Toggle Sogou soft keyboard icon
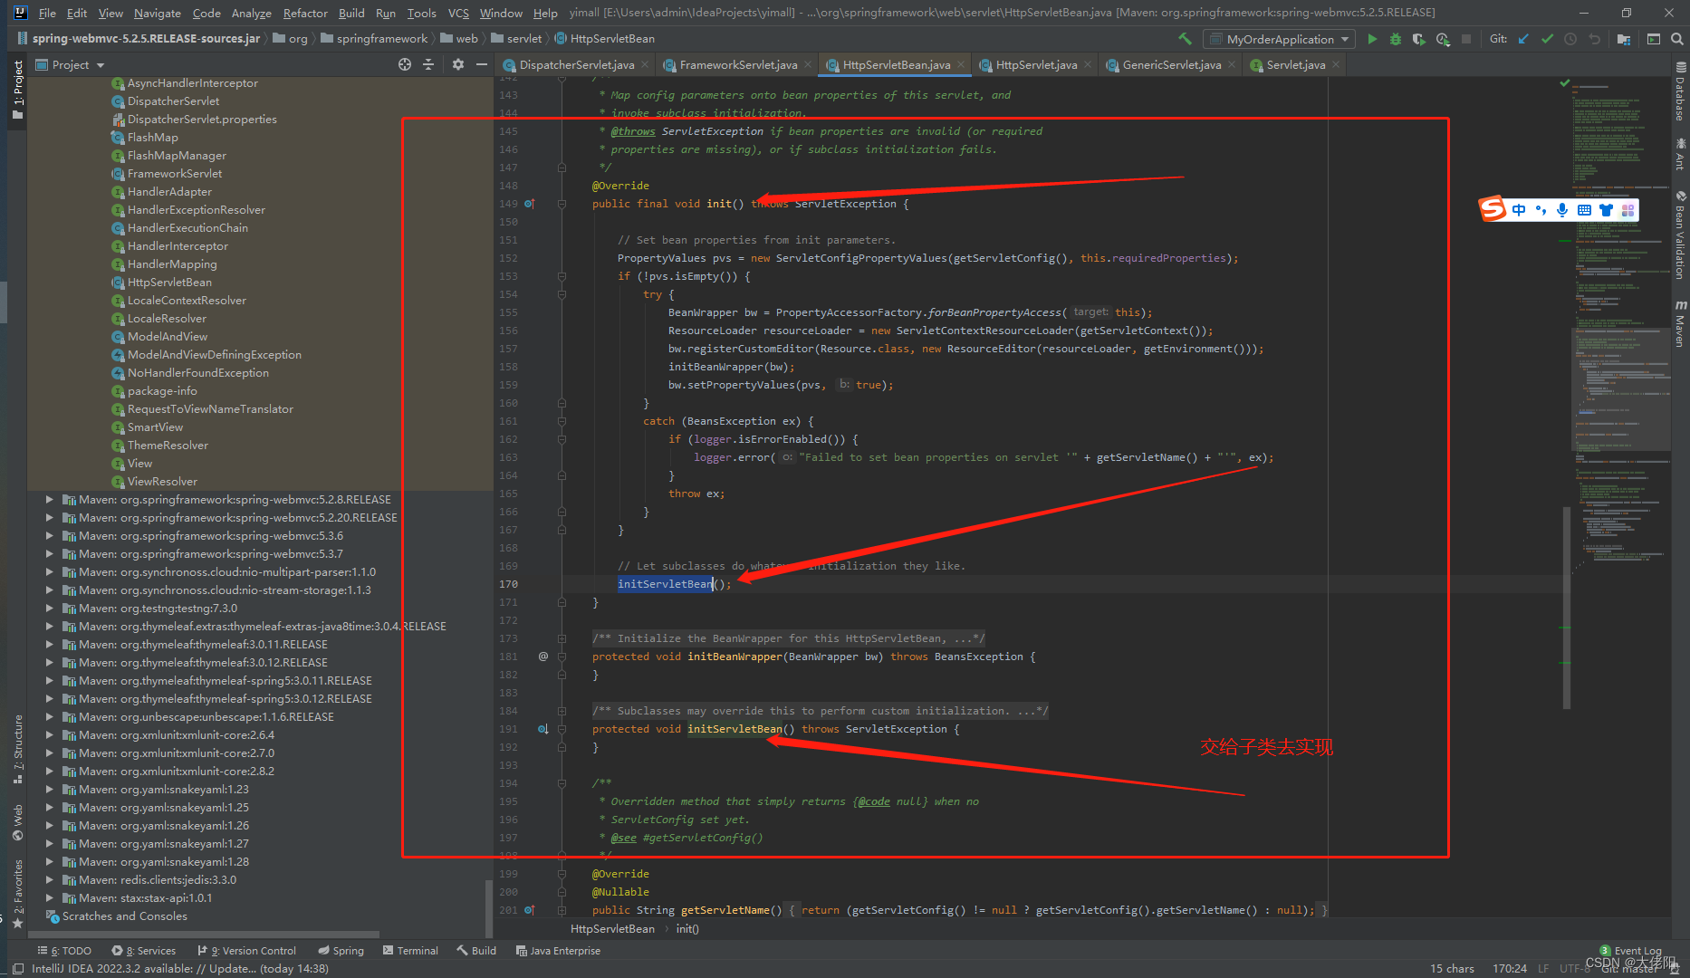Viewport: 1690px width, 978px height. click(1584, 210)
